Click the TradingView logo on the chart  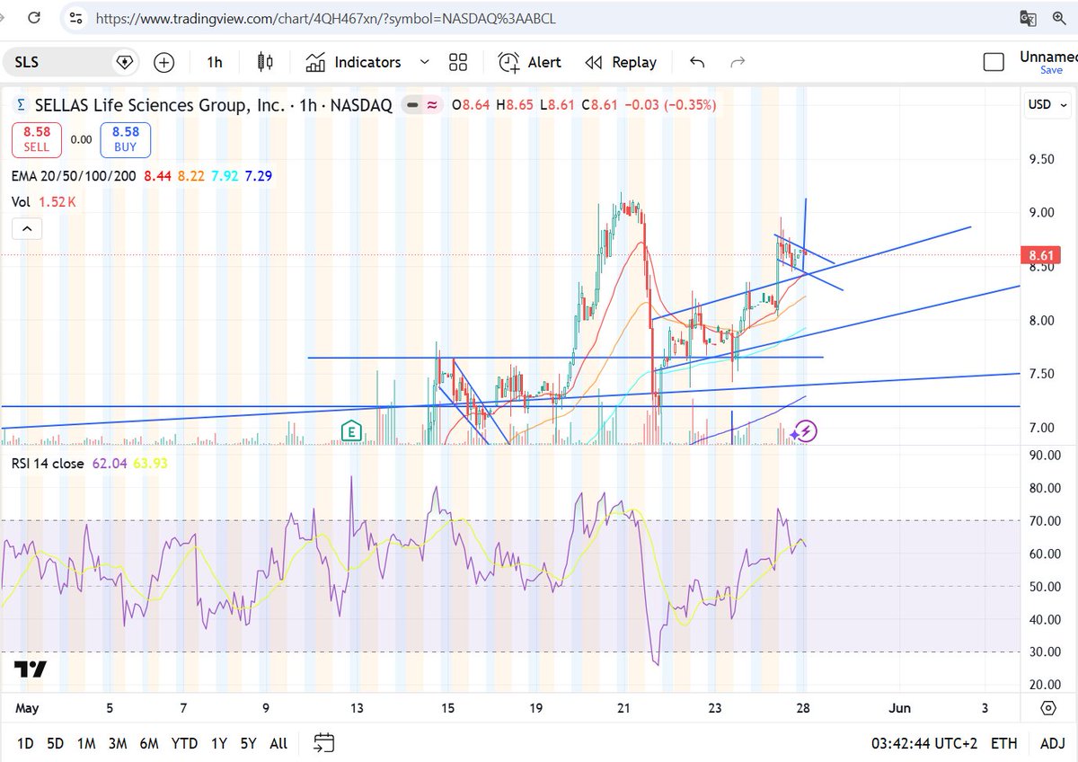point(30,669)
